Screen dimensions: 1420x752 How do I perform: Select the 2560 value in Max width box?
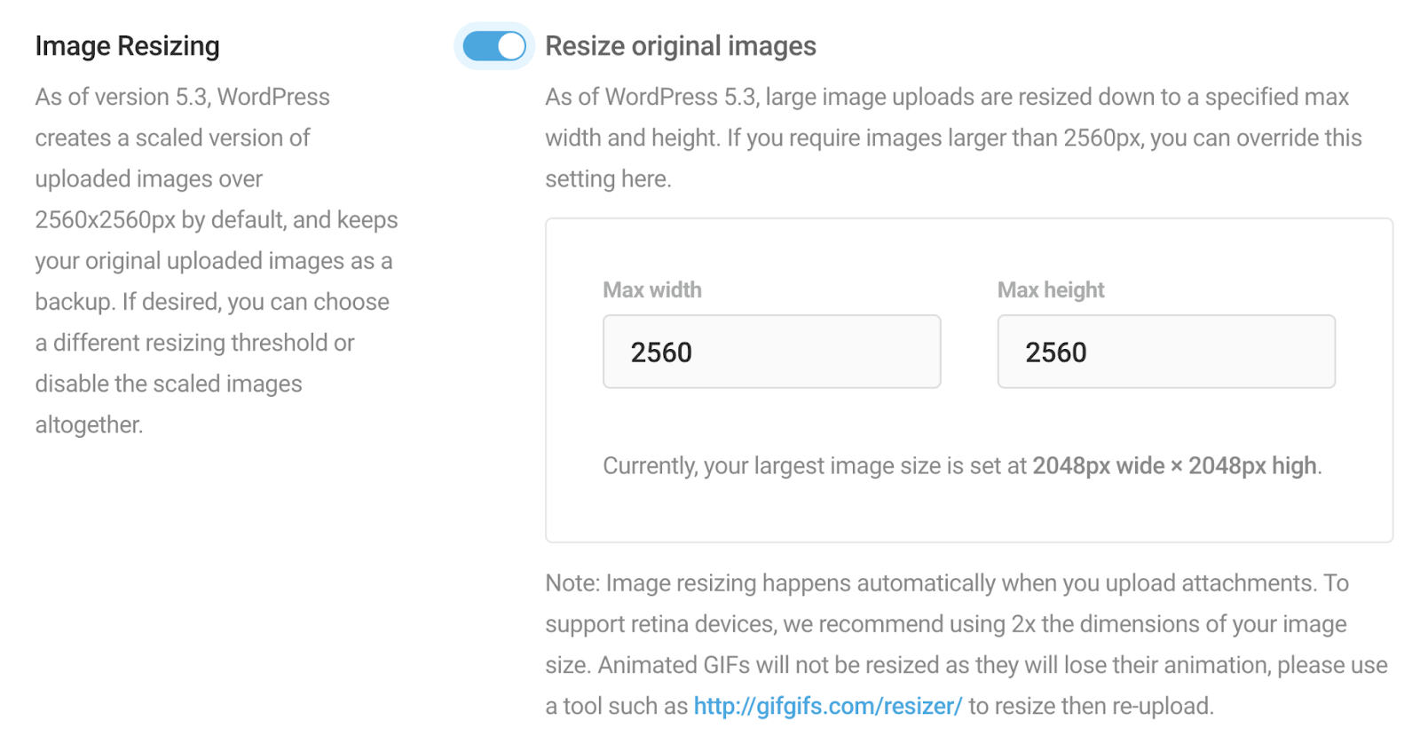[661, 352]
